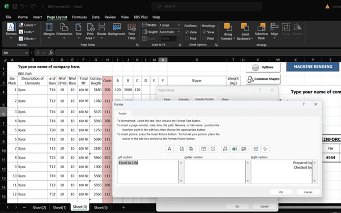Open the paper Size menu
Screen dimensions: 341x213
(79, 31)
